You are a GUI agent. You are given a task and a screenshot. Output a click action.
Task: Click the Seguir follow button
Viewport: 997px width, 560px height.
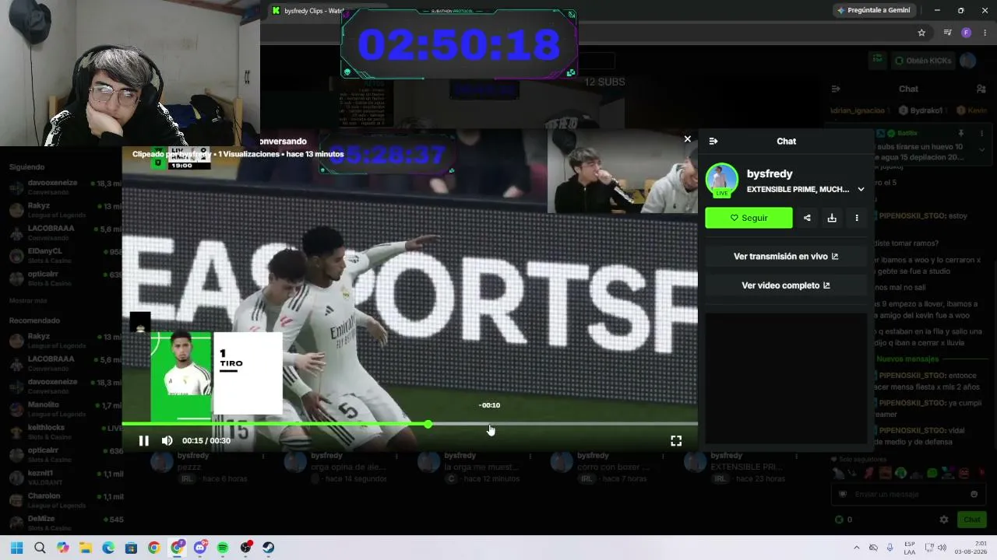[x=749, y=218]
